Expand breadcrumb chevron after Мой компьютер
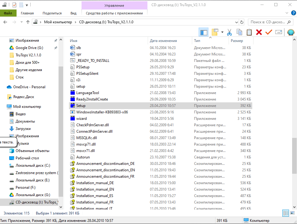The image size is (297, 224). point(75,22)
